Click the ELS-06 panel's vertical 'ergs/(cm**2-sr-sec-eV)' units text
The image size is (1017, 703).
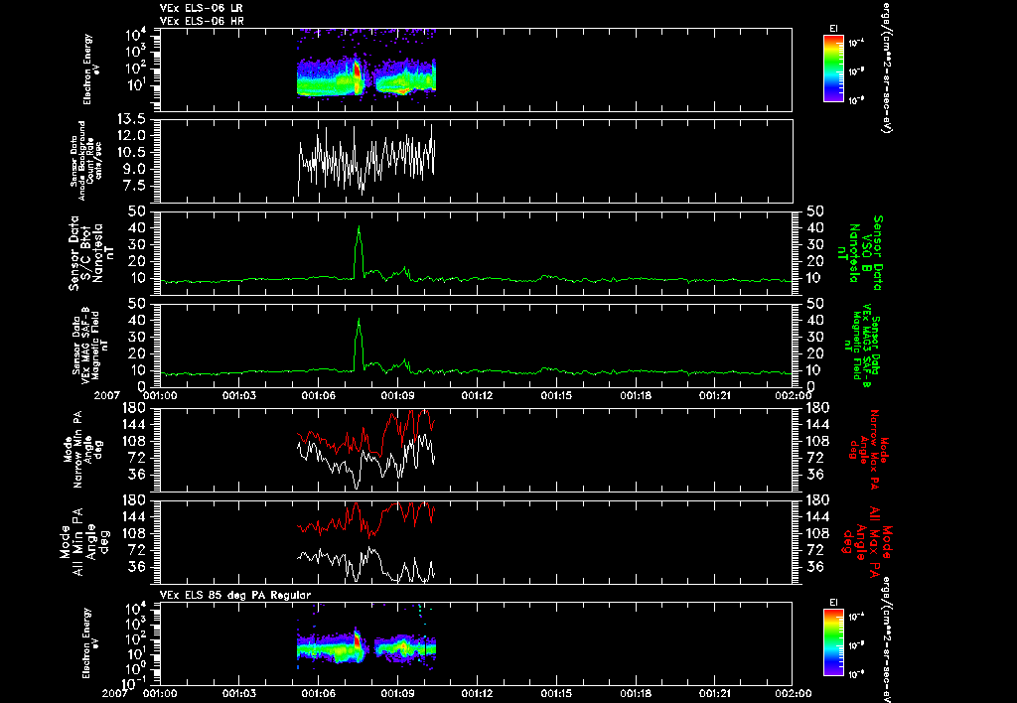(x=886, y=69)
